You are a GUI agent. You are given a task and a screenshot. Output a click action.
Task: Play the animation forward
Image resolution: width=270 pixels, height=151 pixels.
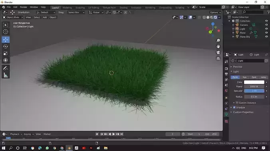(113, 134)
